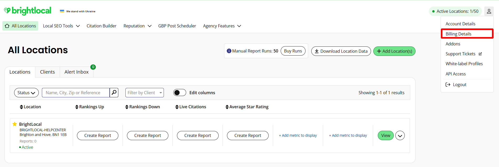
Task: Switch to the Locations tab
Action: point(20,72)
